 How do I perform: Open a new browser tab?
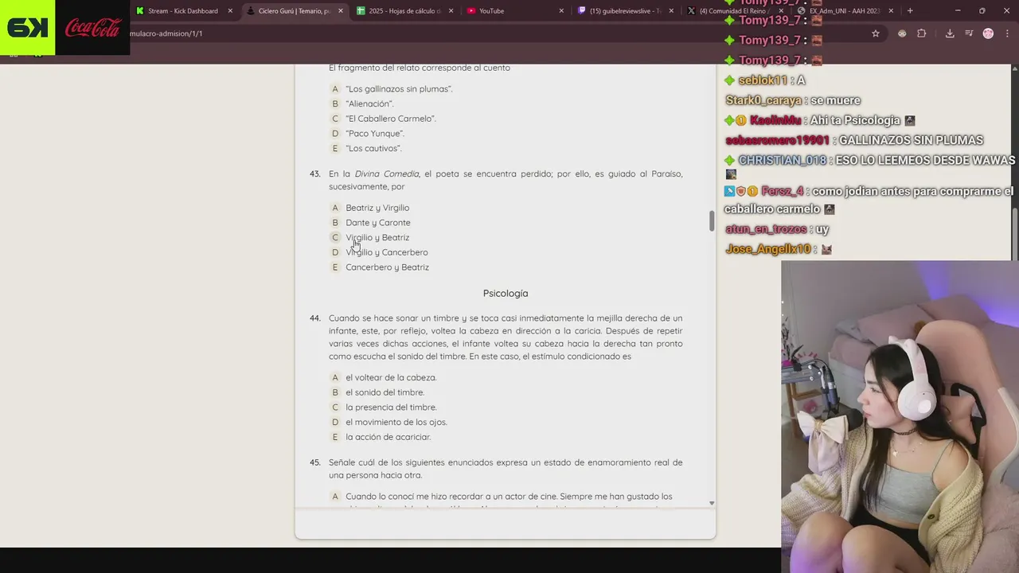(910, 11)
